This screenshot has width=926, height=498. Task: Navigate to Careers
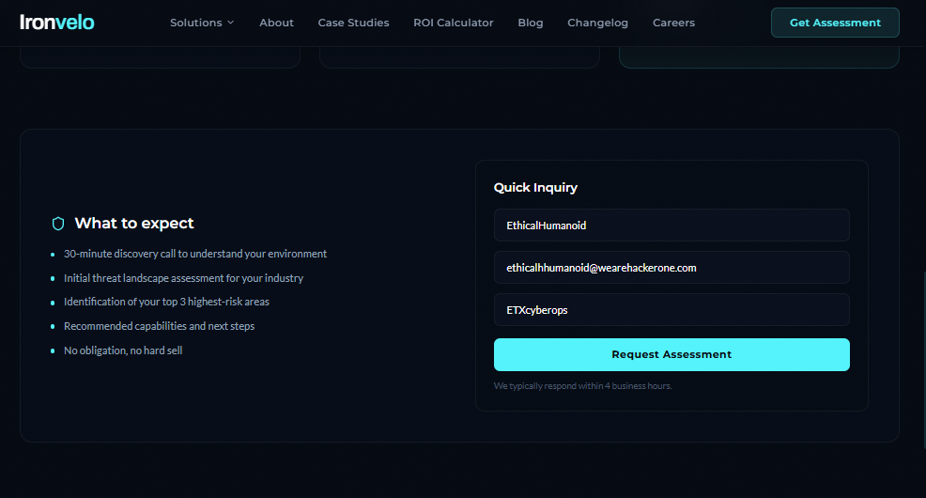[x=673, y=23]
